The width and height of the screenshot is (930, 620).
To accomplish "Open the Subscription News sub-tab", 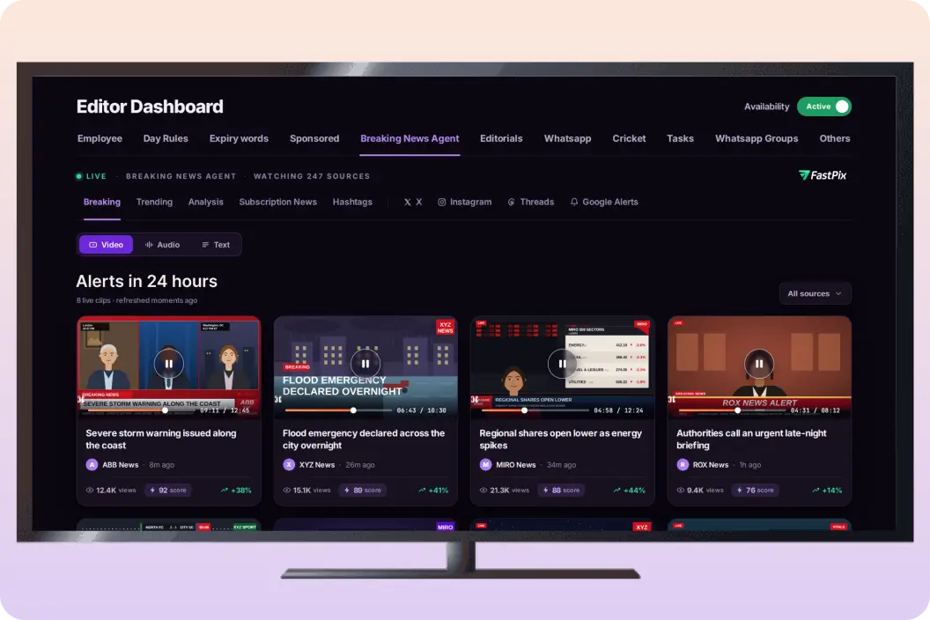I will coord(278,202).
